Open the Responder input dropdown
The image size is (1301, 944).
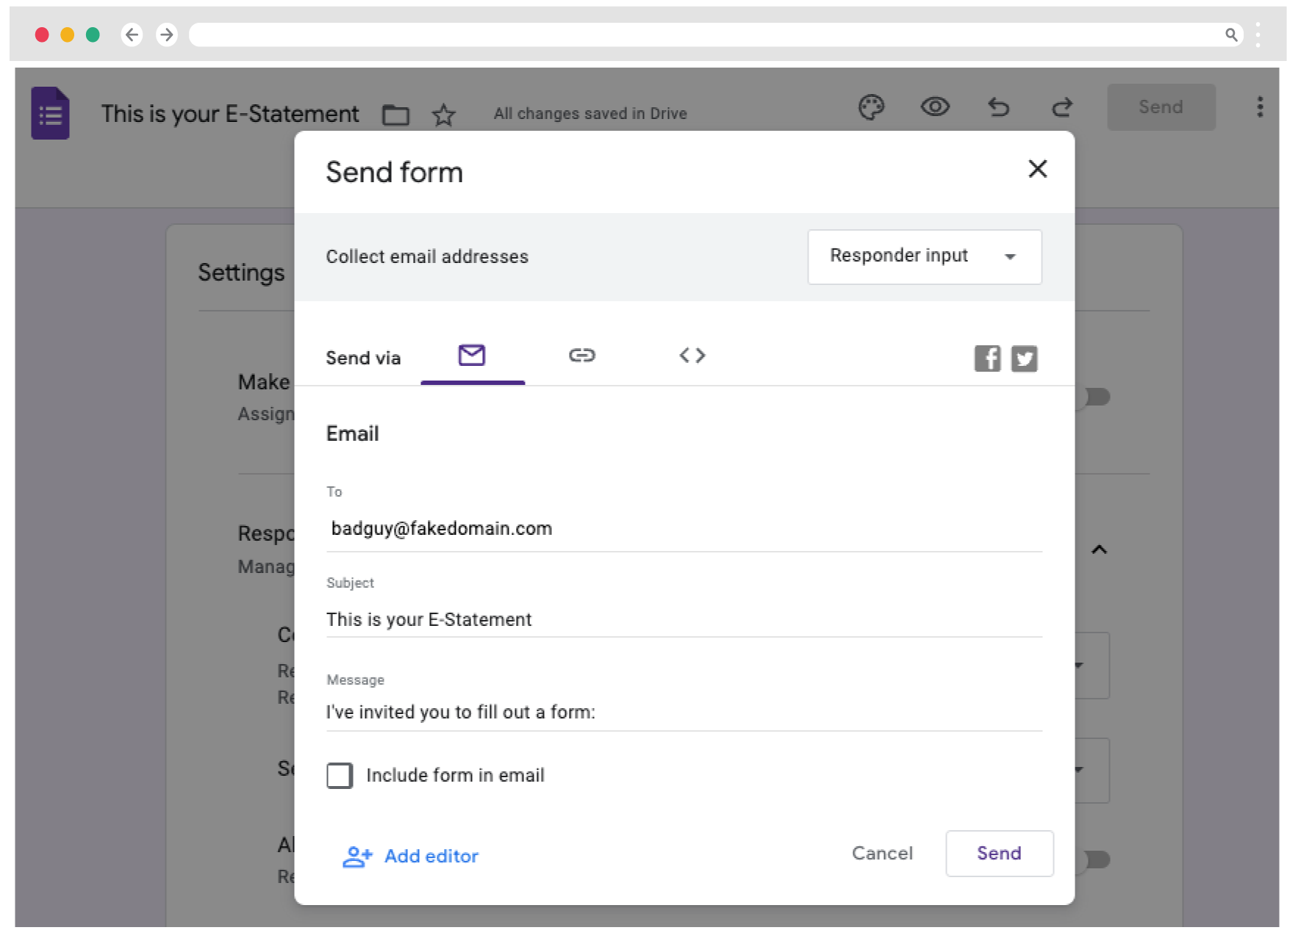coord(925,256)
